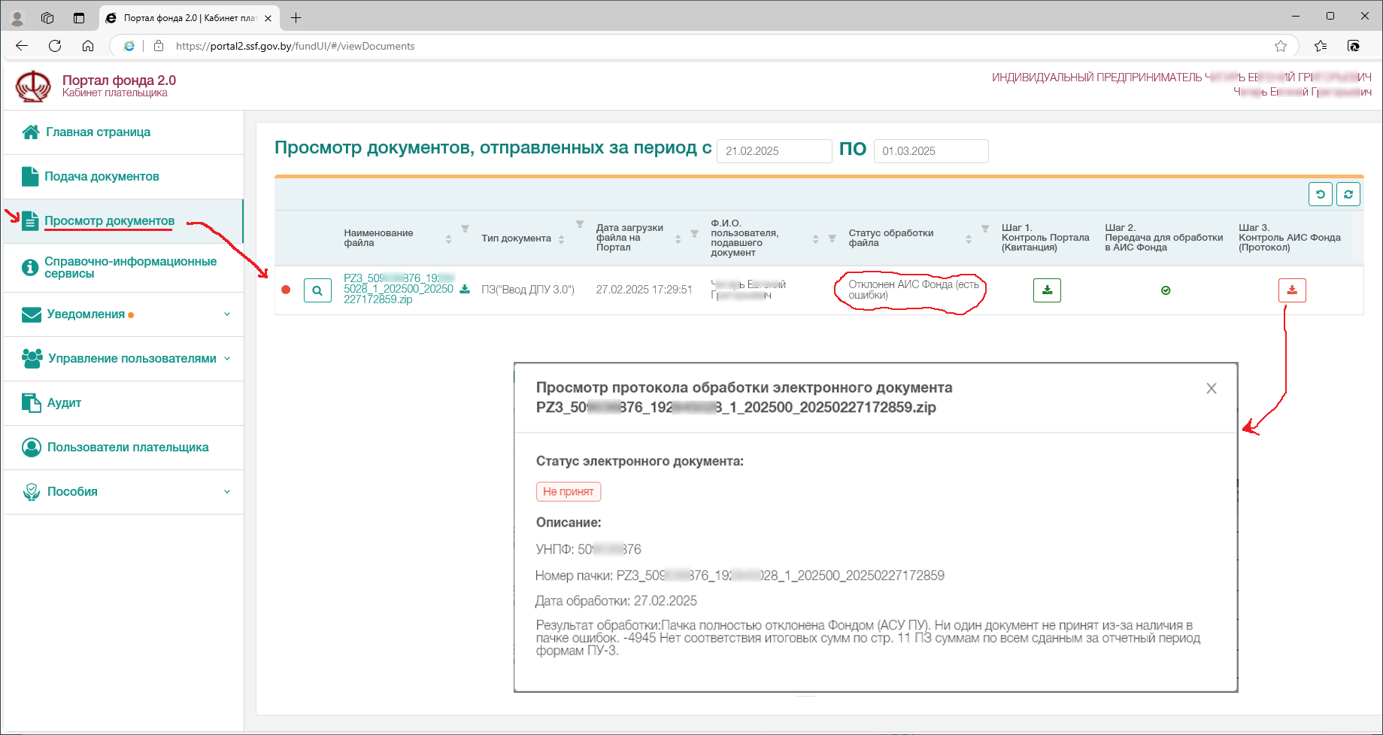Close the protocol viewing dialog

[x=1211, y=388]
